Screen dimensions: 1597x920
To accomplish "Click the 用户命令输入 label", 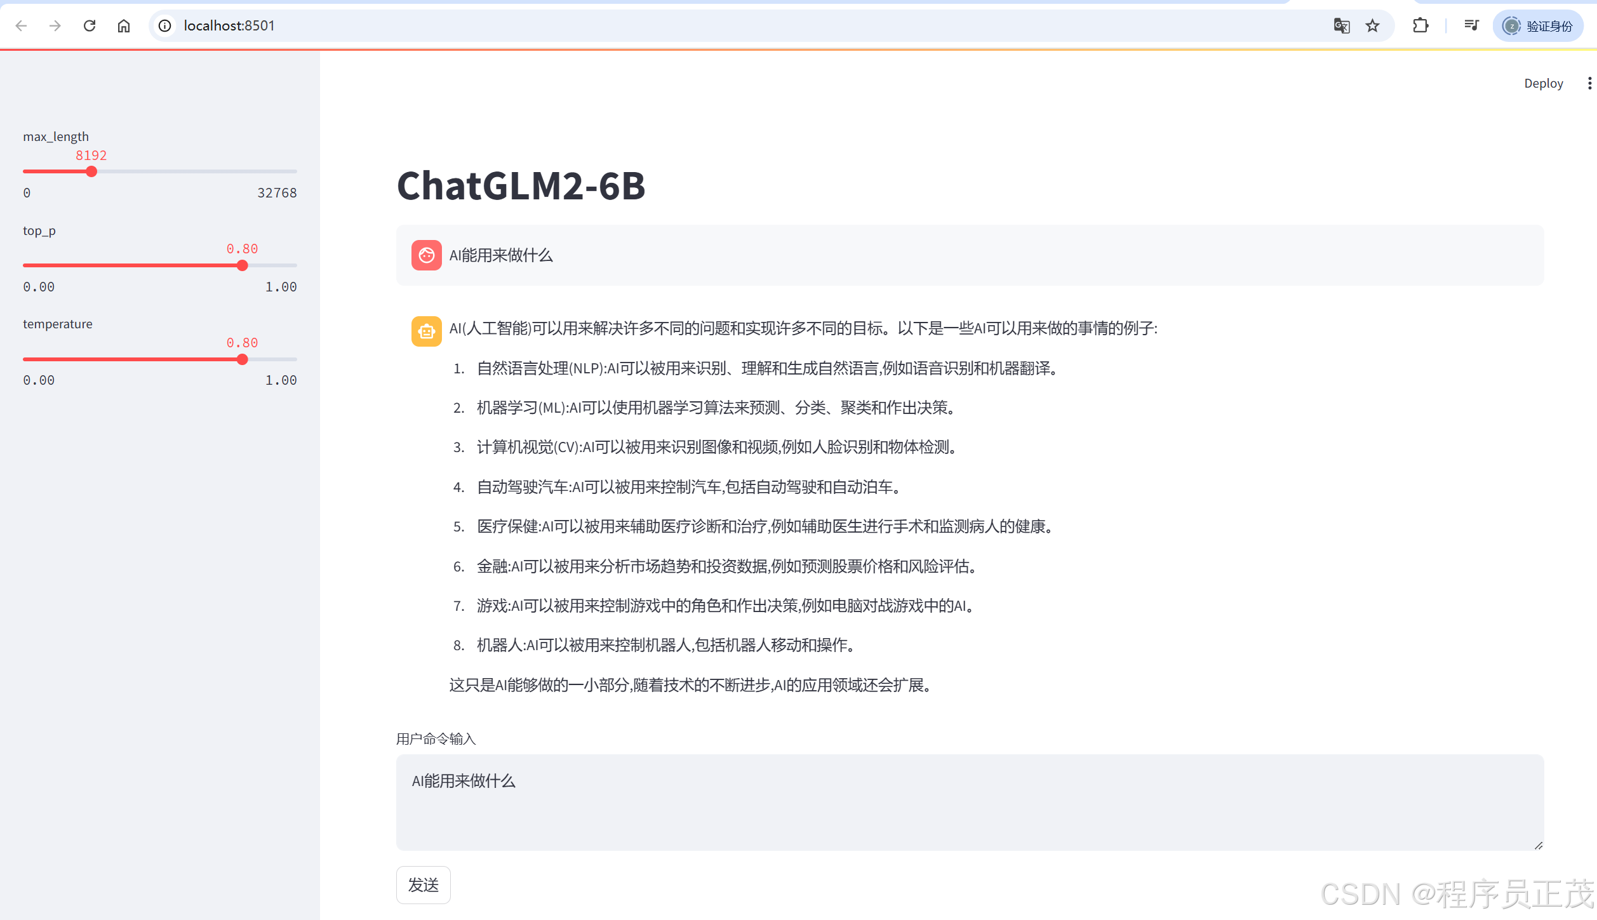I will point(436,739).
